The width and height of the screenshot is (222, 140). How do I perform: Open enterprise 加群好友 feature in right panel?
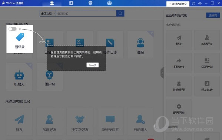point(207,40)
